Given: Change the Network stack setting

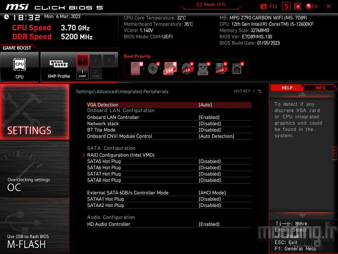Looking at the screenshot, I should [169, 124].
